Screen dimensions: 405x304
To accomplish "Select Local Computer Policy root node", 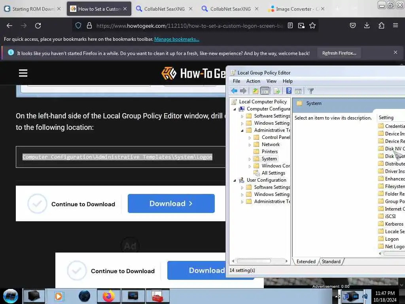I will pos(263,102).
